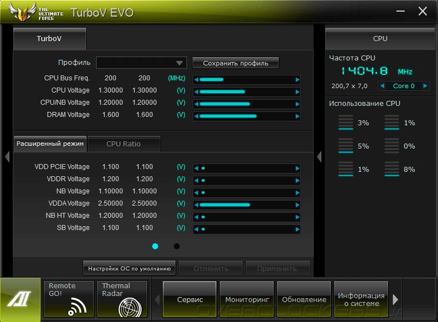Click the VDDA Voltage slider bar
Viewport: 438px width, 322px height.
pyautogui.click(x=247, y=205)
